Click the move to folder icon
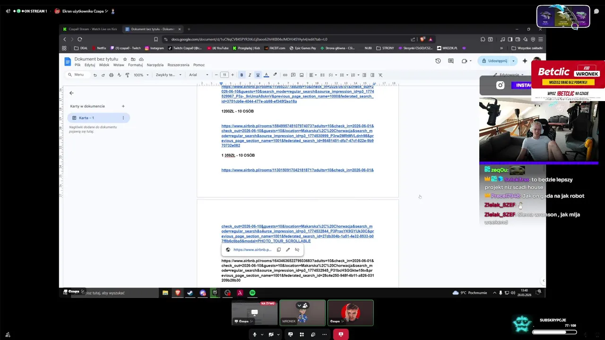 tap(133, 59)
